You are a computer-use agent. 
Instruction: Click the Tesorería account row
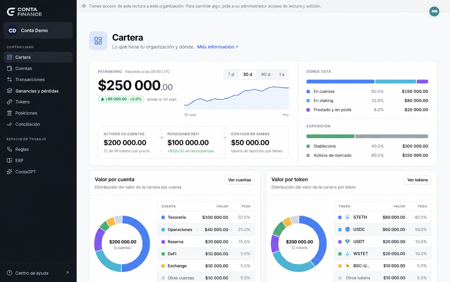point(206,217)
